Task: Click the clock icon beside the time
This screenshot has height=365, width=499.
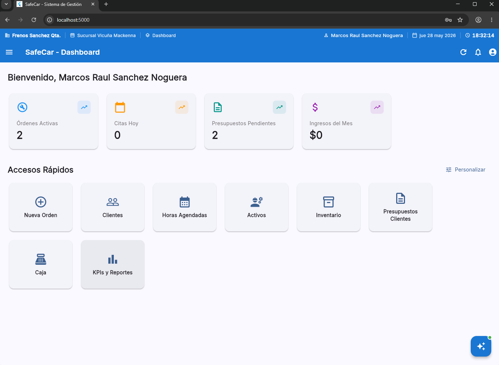Action: pyautogui.click(x=467, y=36)
